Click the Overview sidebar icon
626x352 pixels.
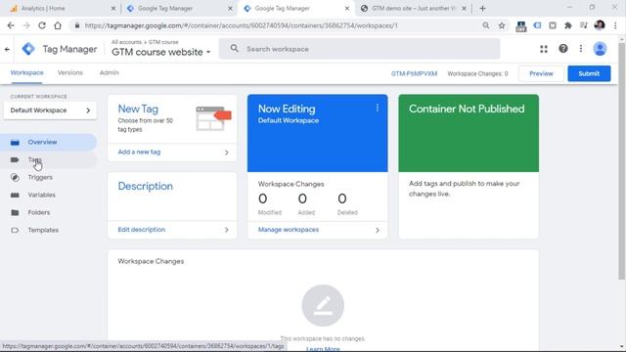[x=15, y=143]
